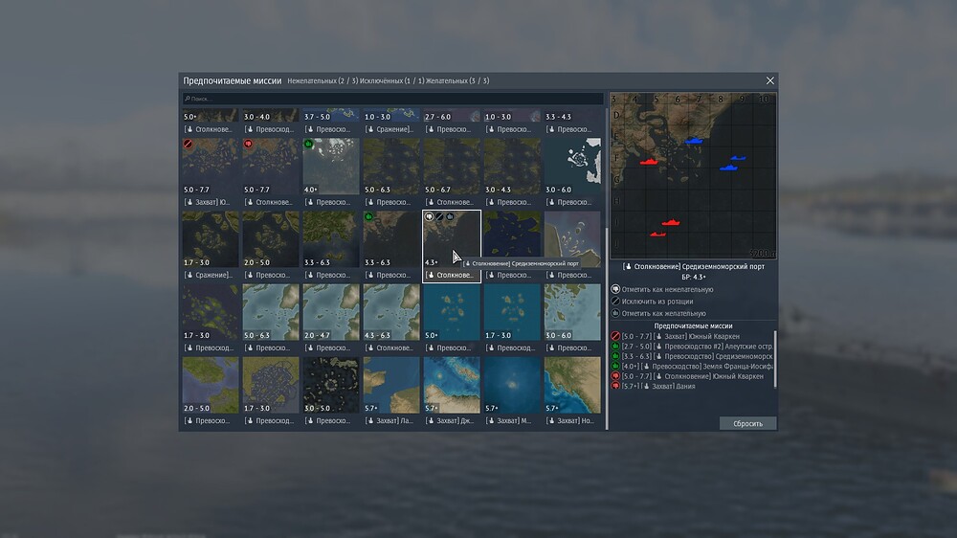Select the Нежелательных (2 / 3) counter

323,80
